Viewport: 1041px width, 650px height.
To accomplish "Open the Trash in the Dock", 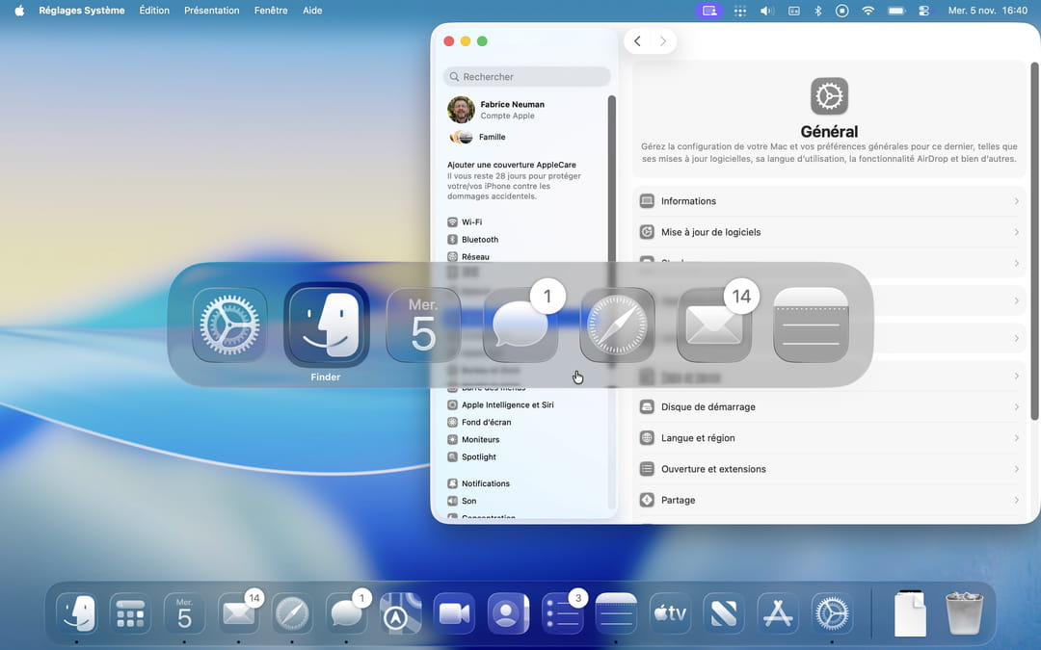I will click(x=964, y=613).
